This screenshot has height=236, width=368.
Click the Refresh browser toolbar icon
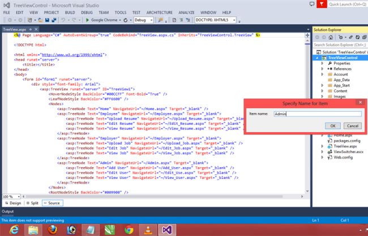click(x=126, y=20)
